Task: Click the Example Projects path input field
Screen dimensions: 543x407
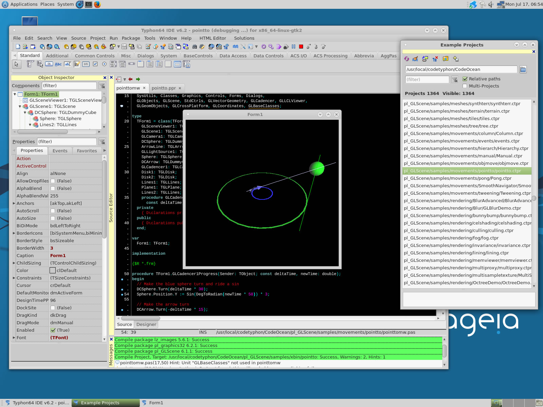Action: pos(461,69)
